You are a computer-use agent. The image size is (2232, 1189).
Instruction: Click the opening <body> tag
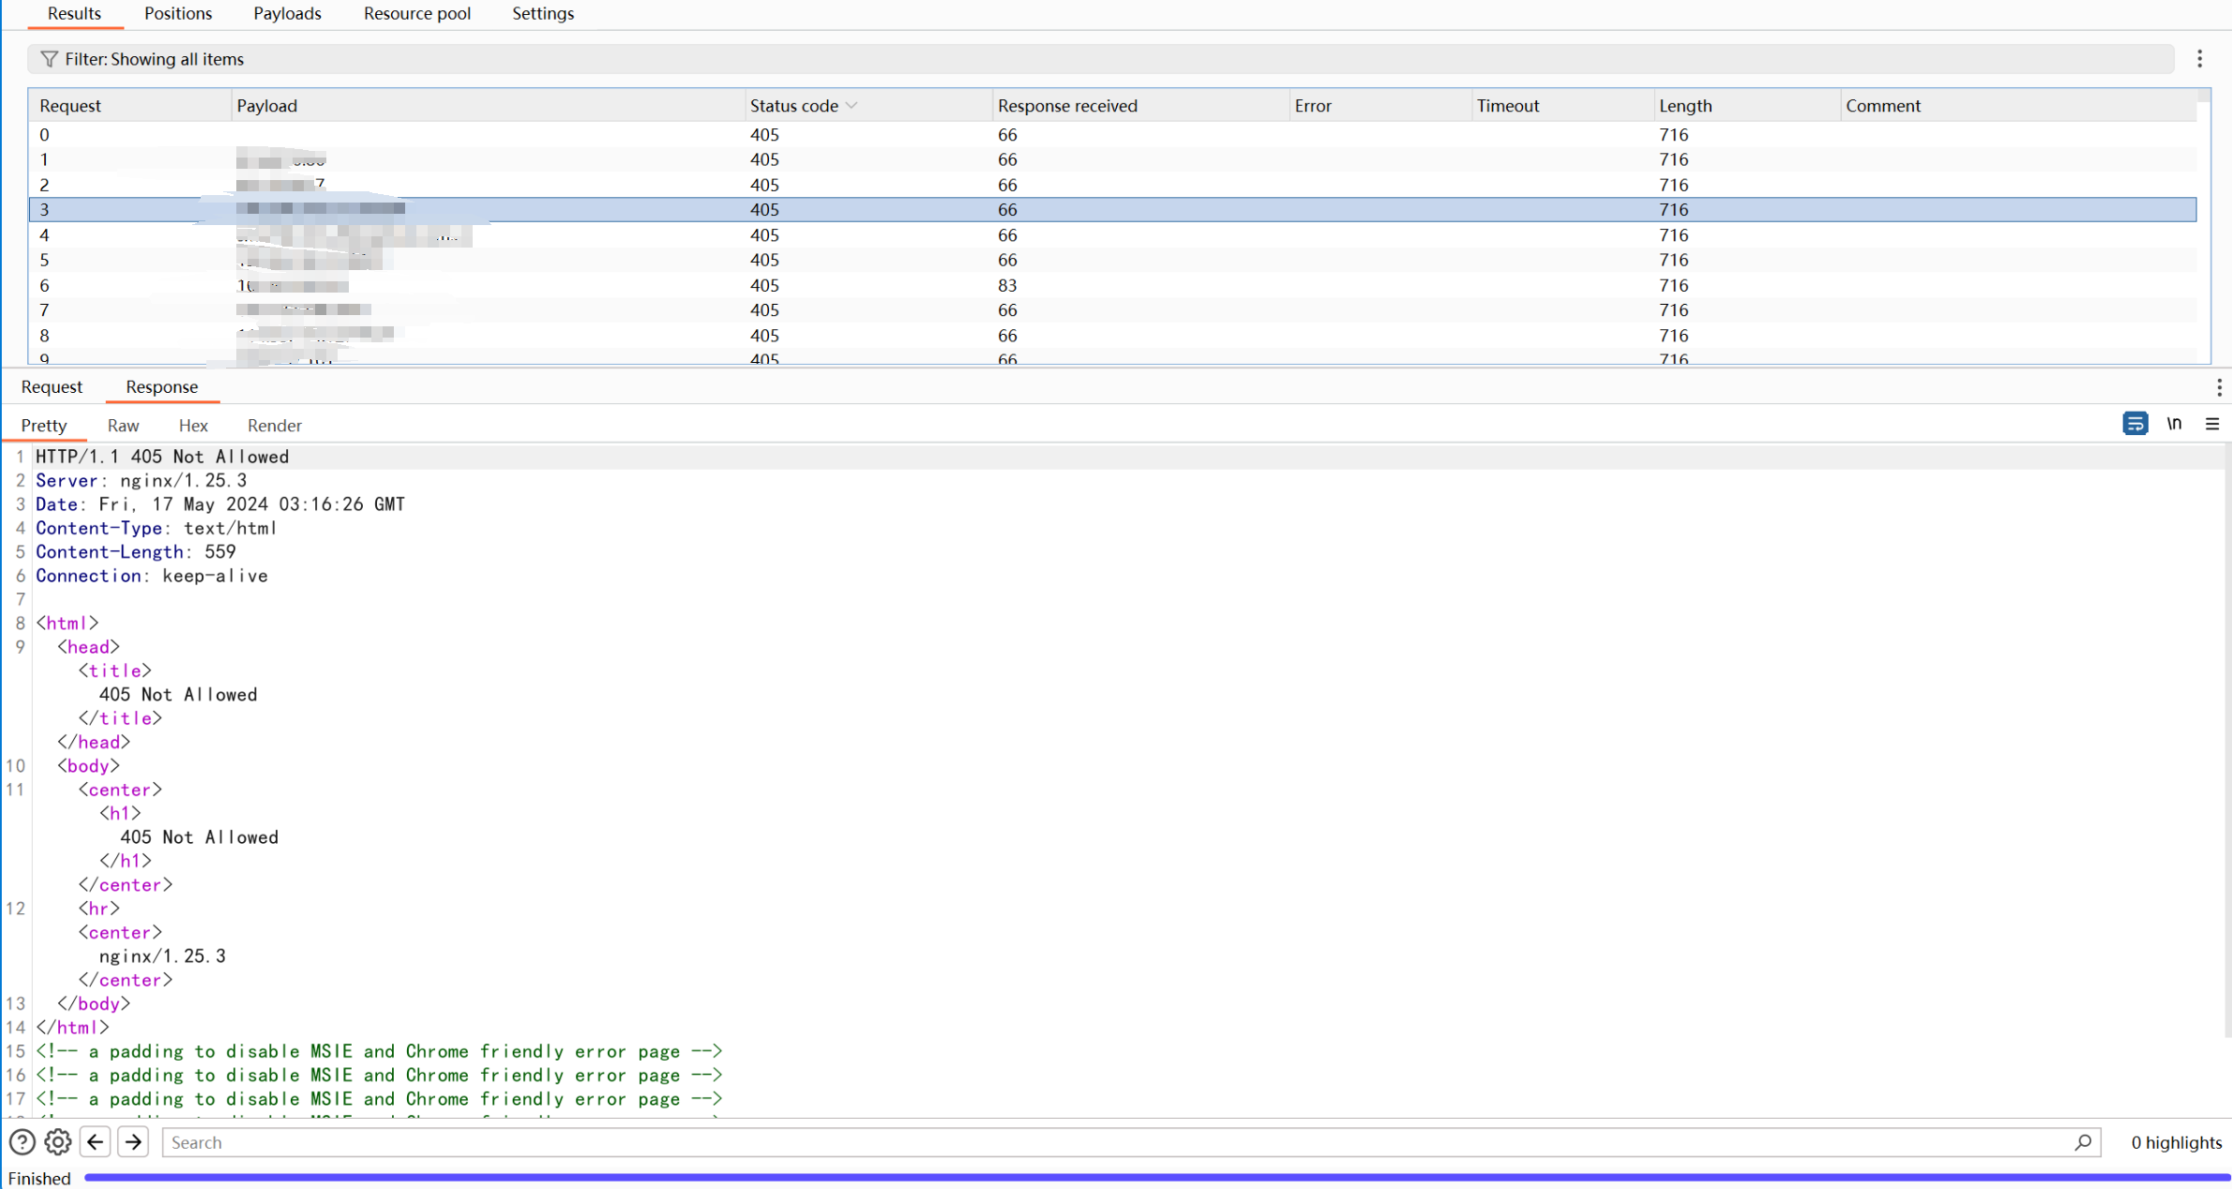coord(88,765)
